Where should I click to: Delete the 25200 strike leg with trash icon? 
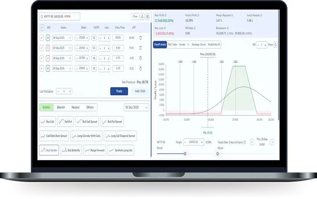140,38
